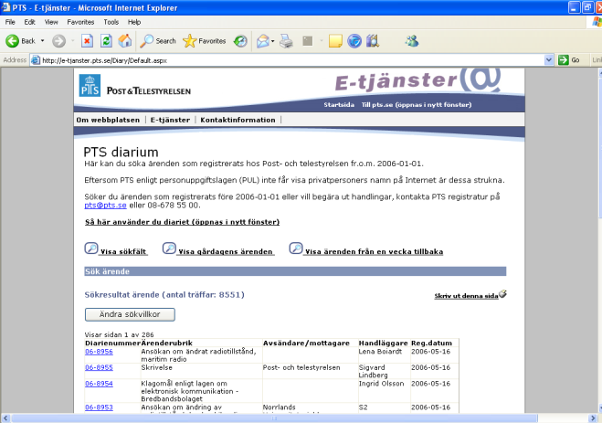Screen dimensions: 602x423
Task: Click magnifier icon beside Visa sökfält
Action: (91, 249)
